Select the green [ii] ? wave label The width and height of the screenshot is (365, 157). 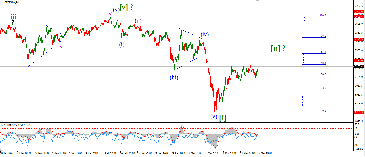click(278, 48)
